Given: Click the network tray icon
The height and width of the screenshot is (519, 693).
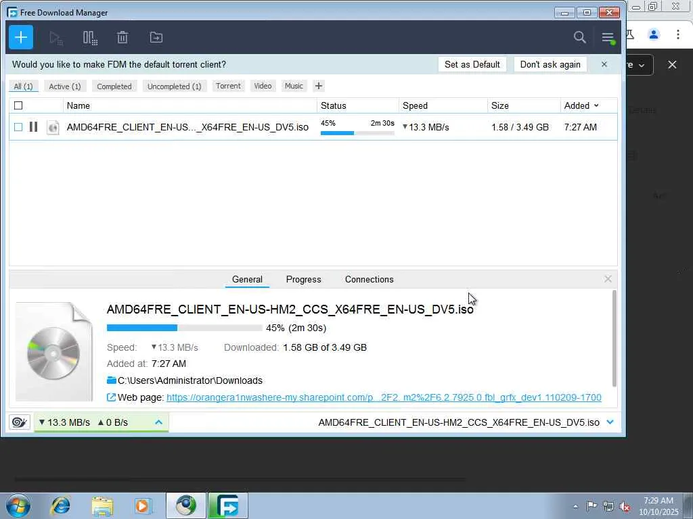Looking at the screenshot, I should [x=608, y=507].
